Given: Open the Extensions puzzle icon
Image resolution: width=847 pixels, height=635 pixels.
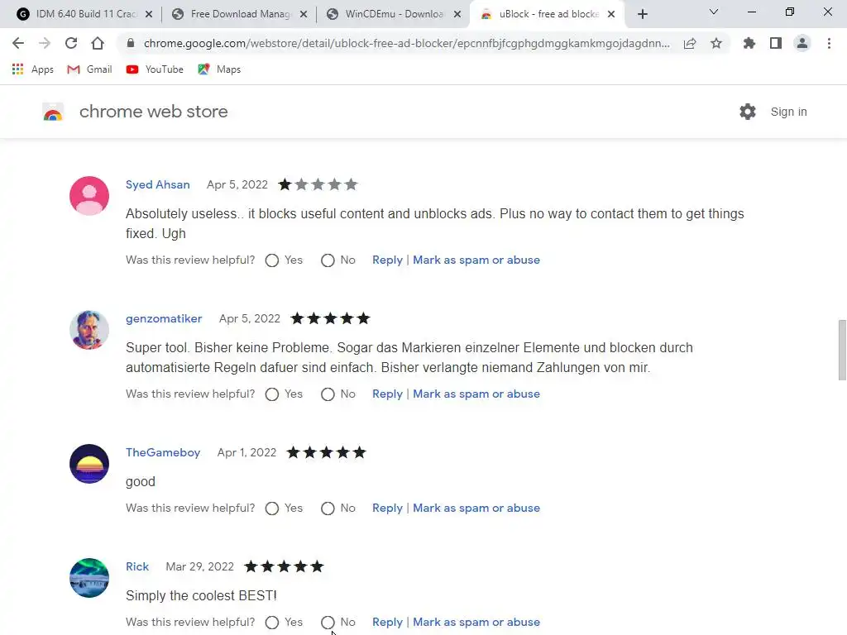Looking at the screenshot, I should [x=749, y=43].
